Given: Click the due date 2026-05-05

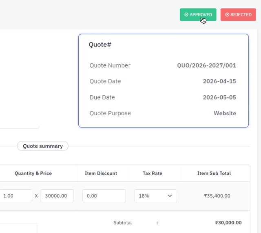Looking at the screenshot, I should point(219,97).
